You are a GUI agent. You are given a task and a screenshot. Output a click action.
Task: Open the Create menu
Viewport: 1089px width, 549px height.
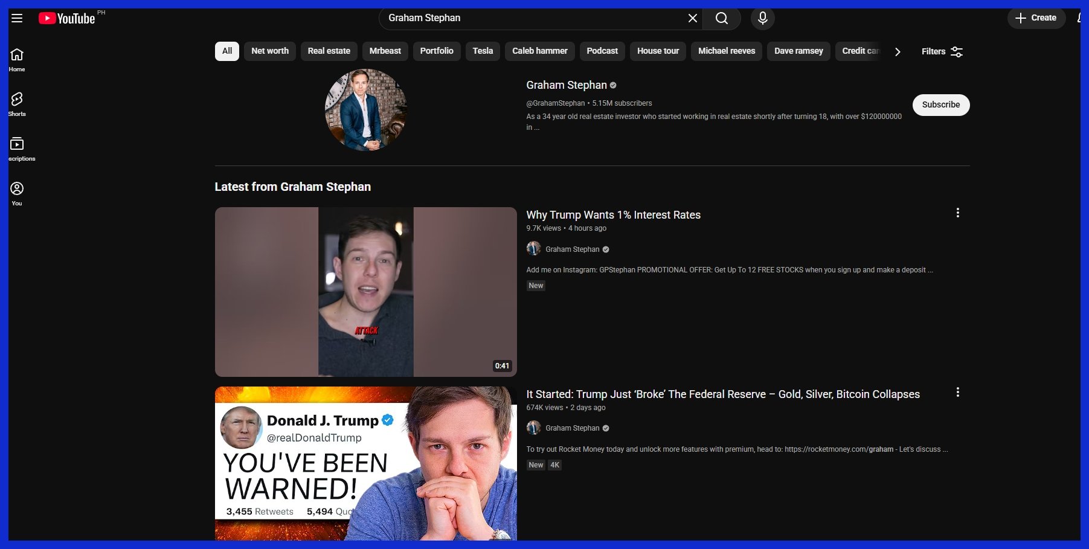pos(1036,18)
